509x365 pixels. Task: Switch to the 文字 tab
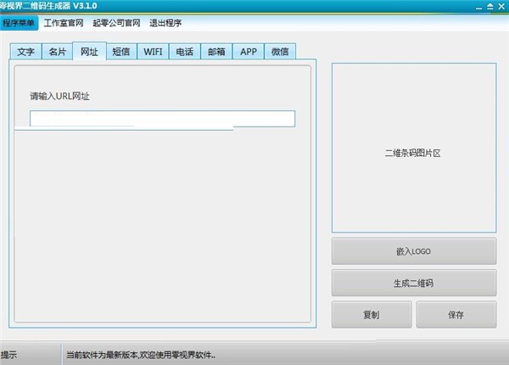pyautogui.click(x=25, y=51)
